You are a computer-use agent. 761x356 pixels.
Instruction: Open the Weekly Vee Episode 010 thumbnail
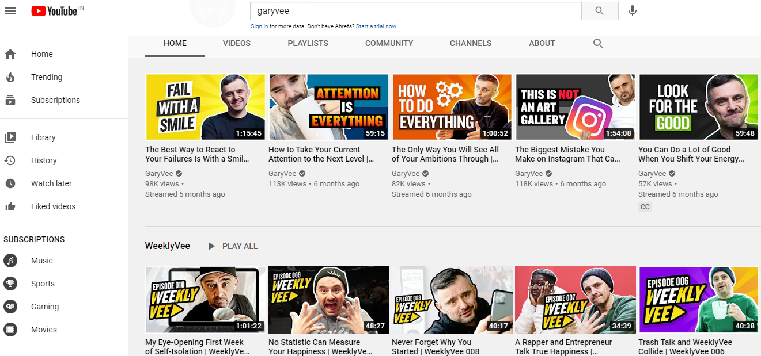click(x=205, y=300)
